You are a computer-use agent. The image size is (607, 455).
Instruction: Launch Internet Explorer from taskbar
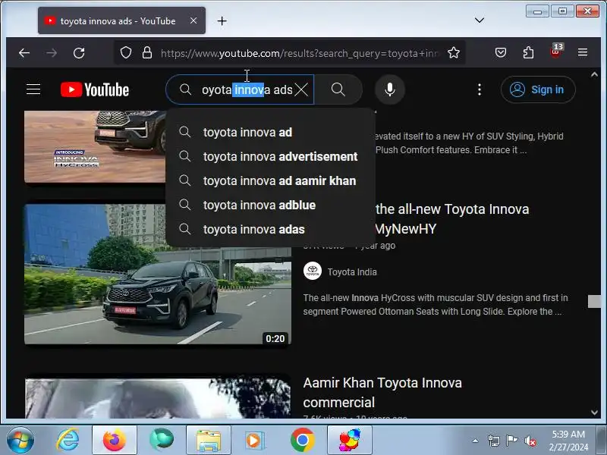[68, 440]
